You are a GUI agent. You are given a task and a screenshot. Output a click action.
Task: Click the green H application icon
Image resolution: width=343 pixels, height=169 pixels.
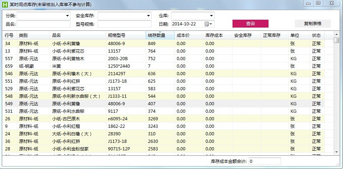[5, 4]
